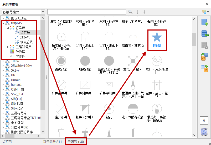Open the 字体库 font library
The height and width of the screenshot is (145, 211).
click(x=20, y=56)
